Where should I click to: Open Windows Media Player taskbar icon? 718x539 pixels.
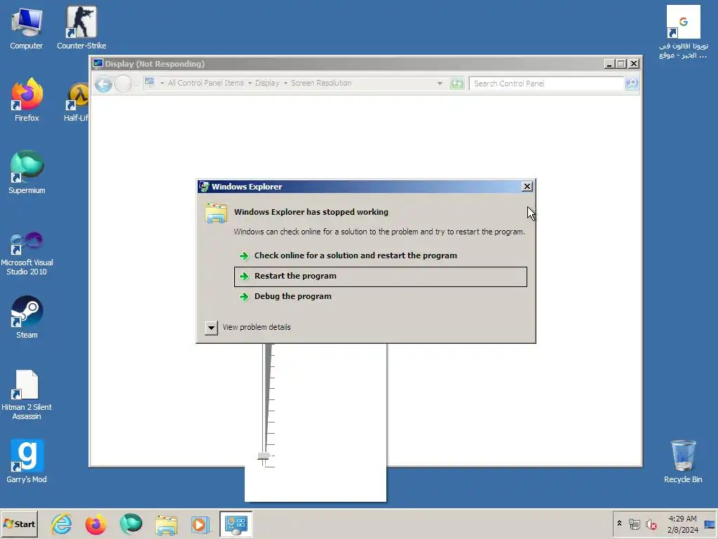coord(200,524)
